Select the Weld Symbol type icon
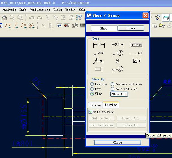 pos(99,61)
